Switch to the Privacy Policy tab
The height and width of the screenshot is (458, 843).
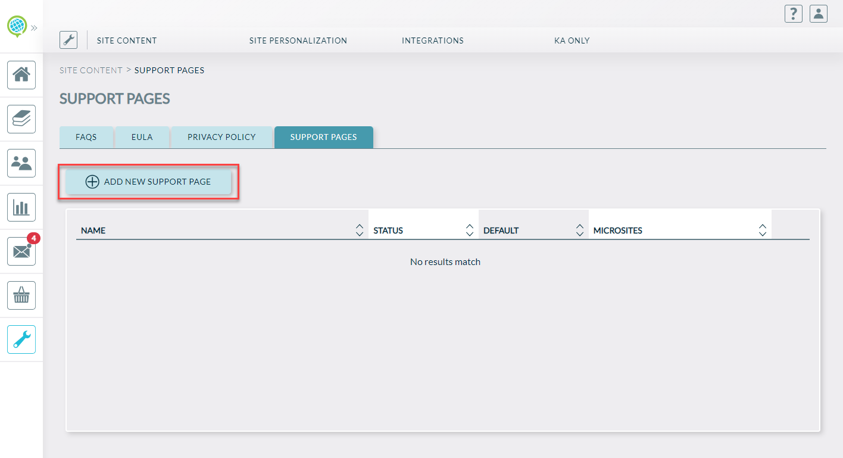tap(221, 137)
